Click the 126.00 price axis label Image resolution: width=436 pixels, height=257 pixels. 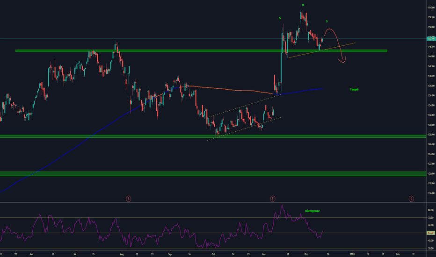(x=431, y=144)
